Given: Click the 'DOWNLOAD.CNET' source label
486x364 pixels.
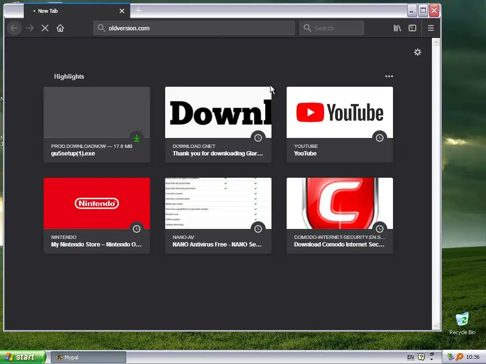Looking at the screenshot, I should [x=194, y=146].
